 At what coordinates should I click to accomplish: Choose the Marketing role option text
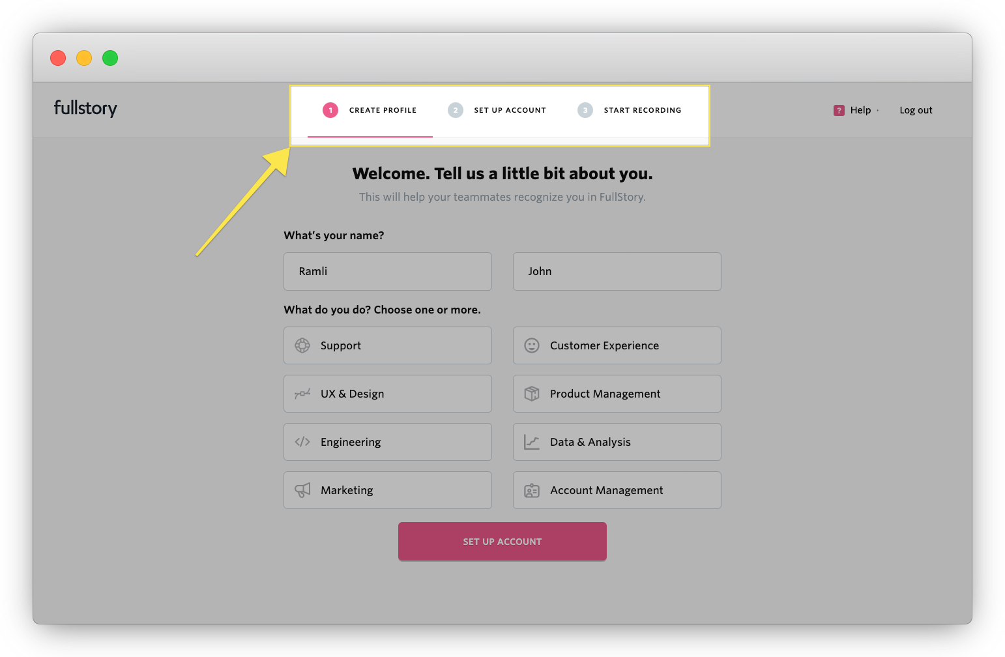(x=347, y=490)
